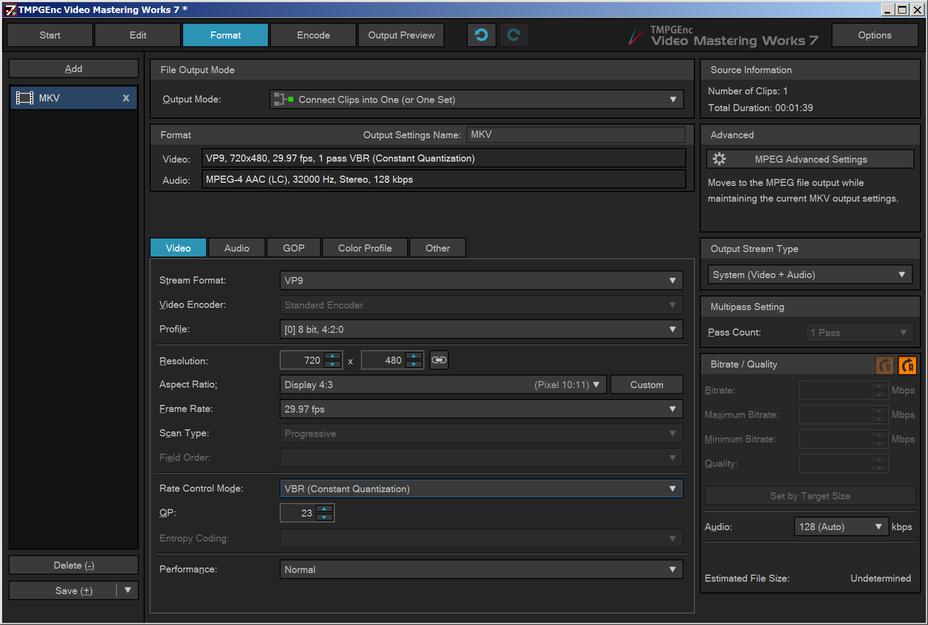Click the Custom aspect ratio button
Screen dimensions: 928x625
646,384
